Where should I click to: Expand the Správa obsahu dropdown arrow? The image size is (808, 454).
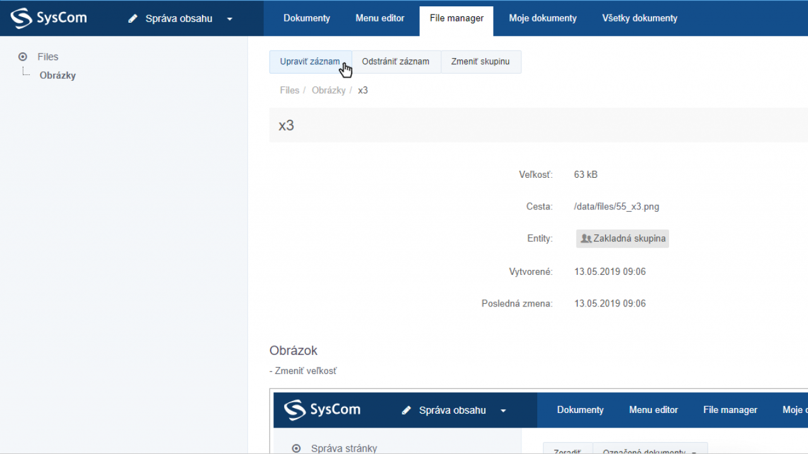pos(230,19)
